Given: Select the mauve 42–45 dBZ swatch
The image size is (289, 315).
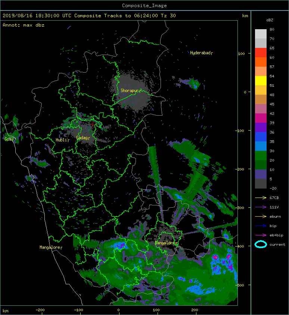Looking at the screenshot, I should tap(261, 109).
